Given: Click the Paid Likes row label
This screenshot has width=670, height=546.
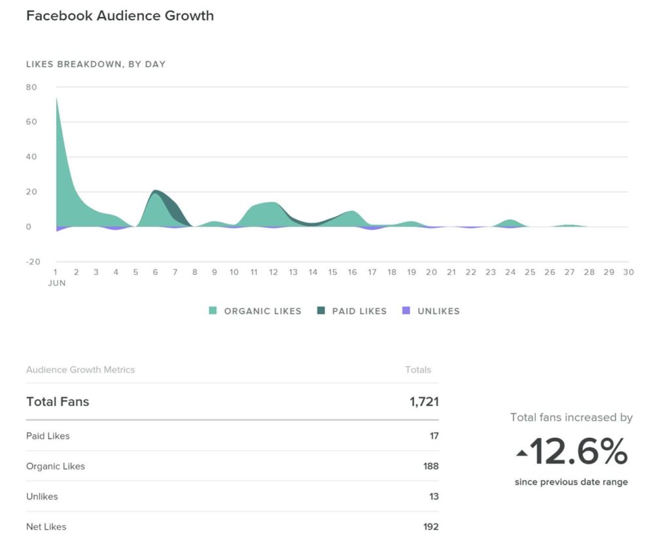Looking at the screenshot, I should point(48,436).
